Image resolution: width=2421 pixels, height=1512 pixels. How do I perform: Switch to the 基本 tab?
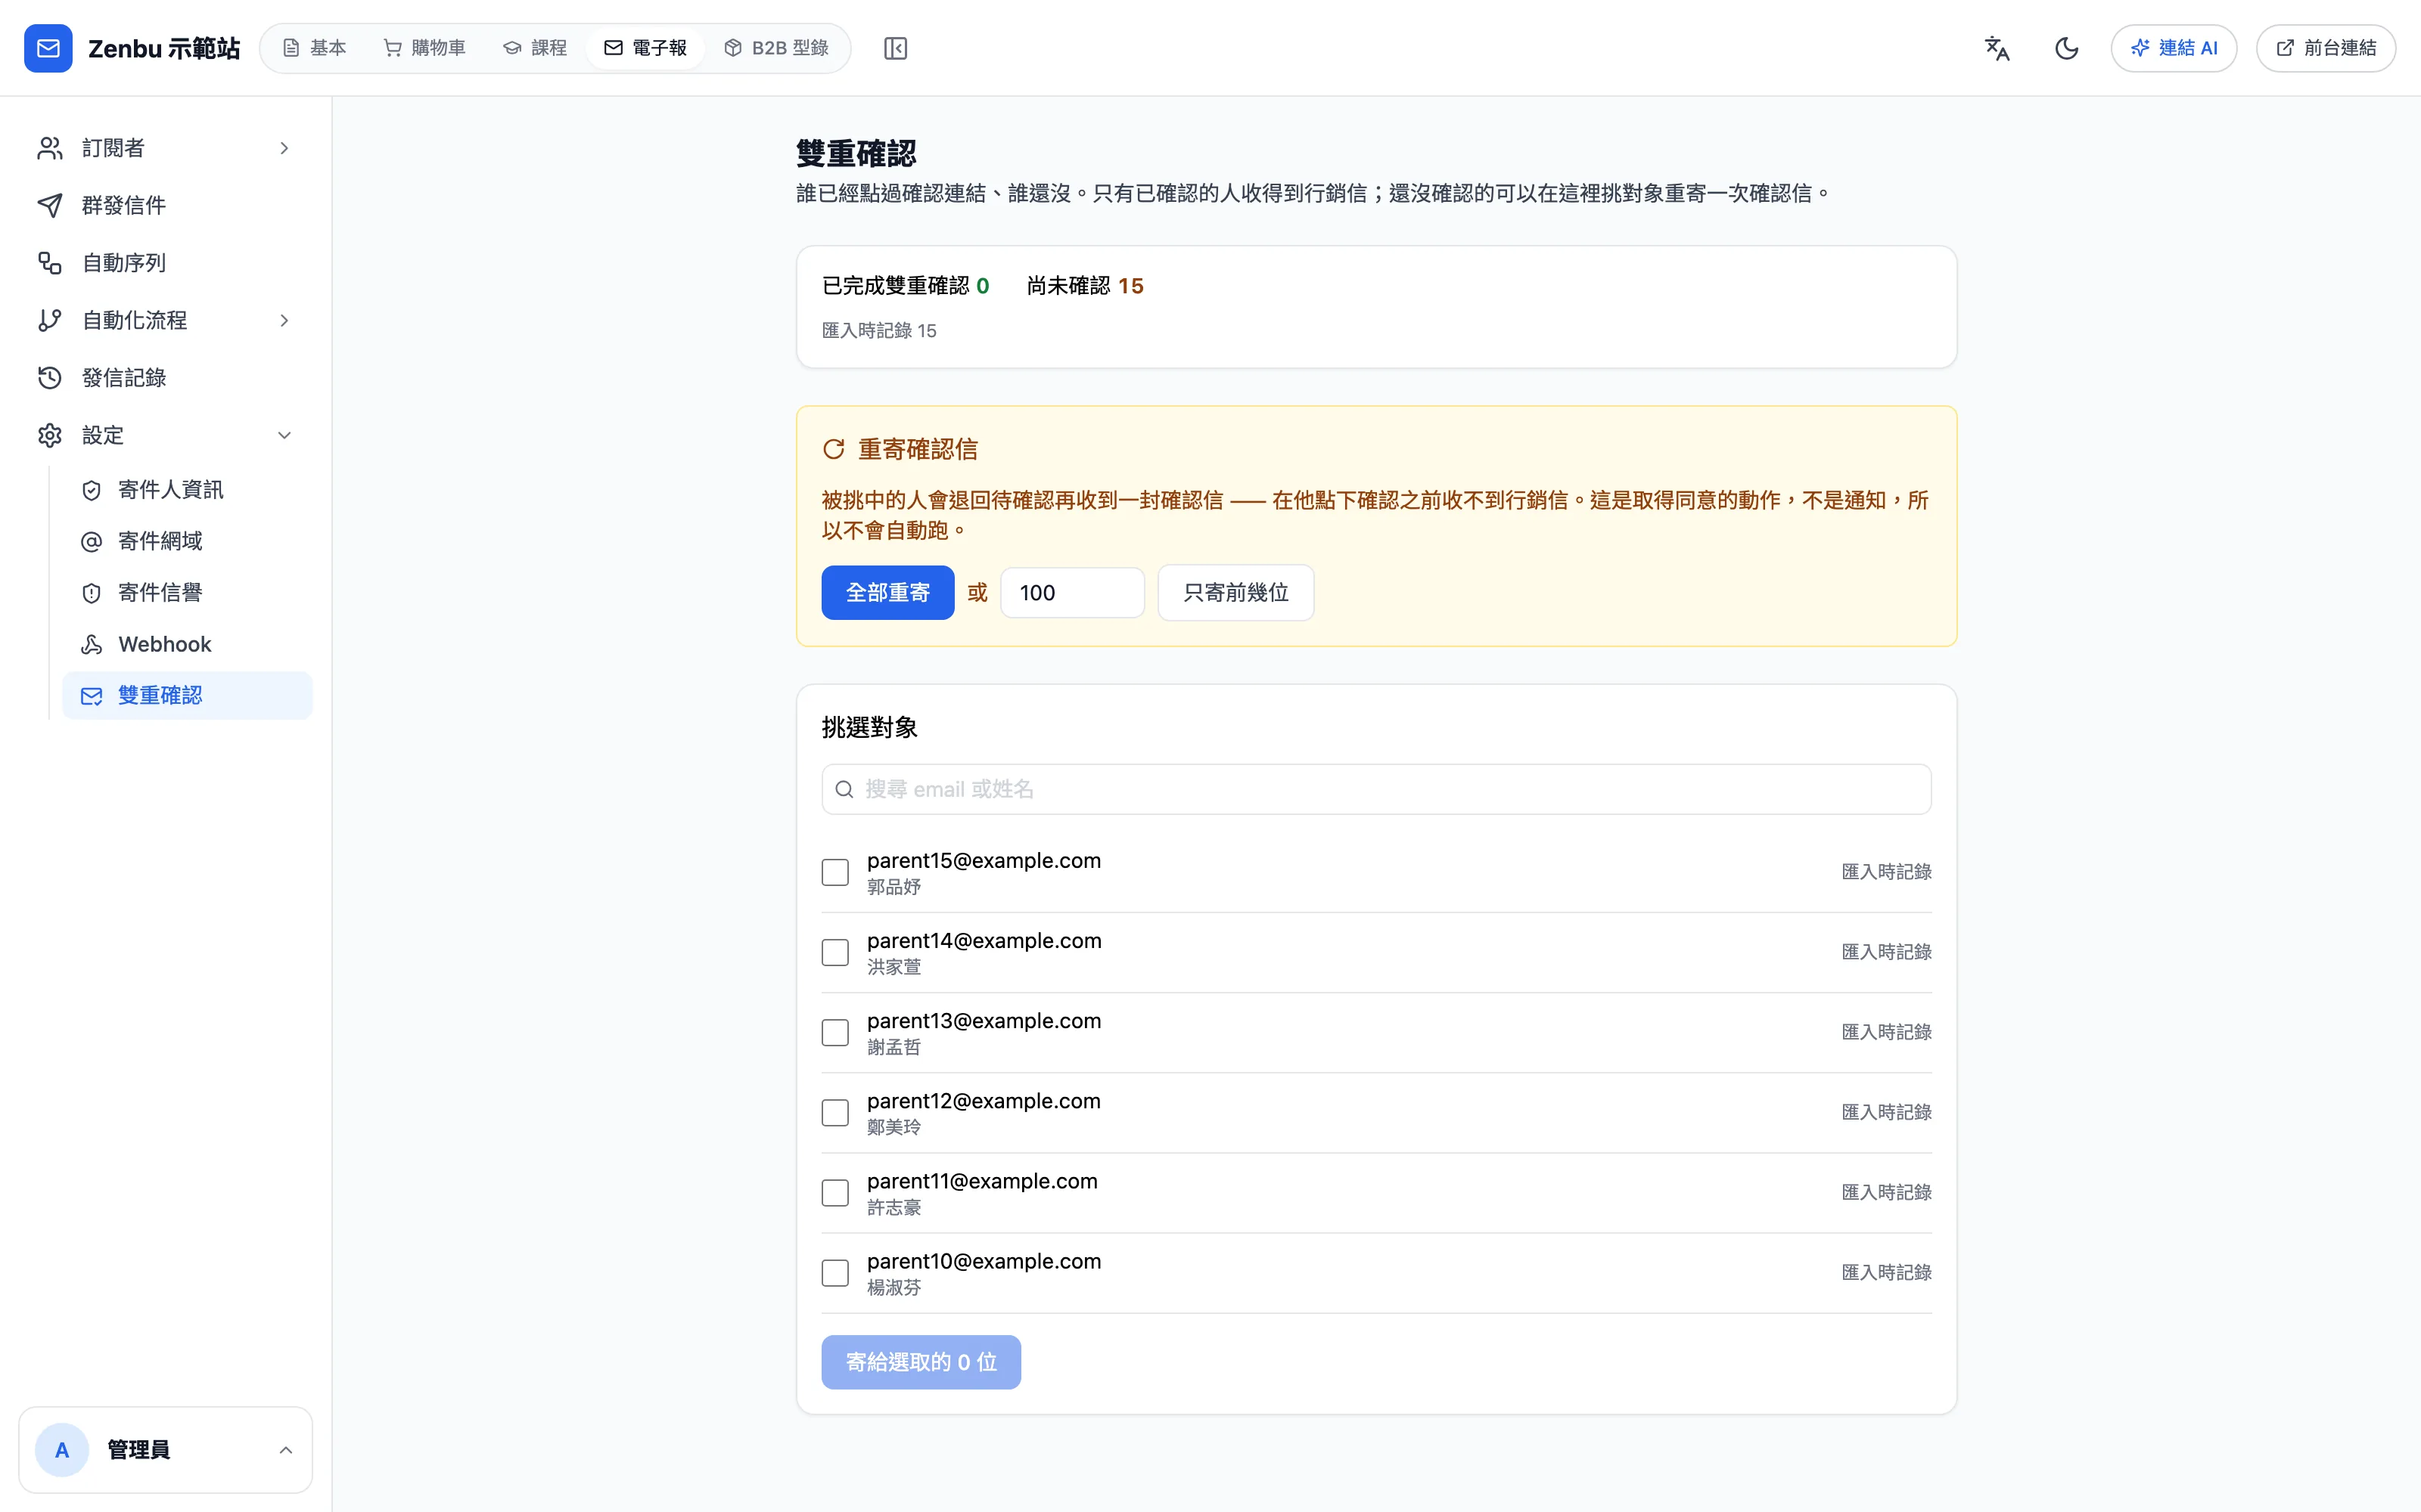[x=314, y=48]
